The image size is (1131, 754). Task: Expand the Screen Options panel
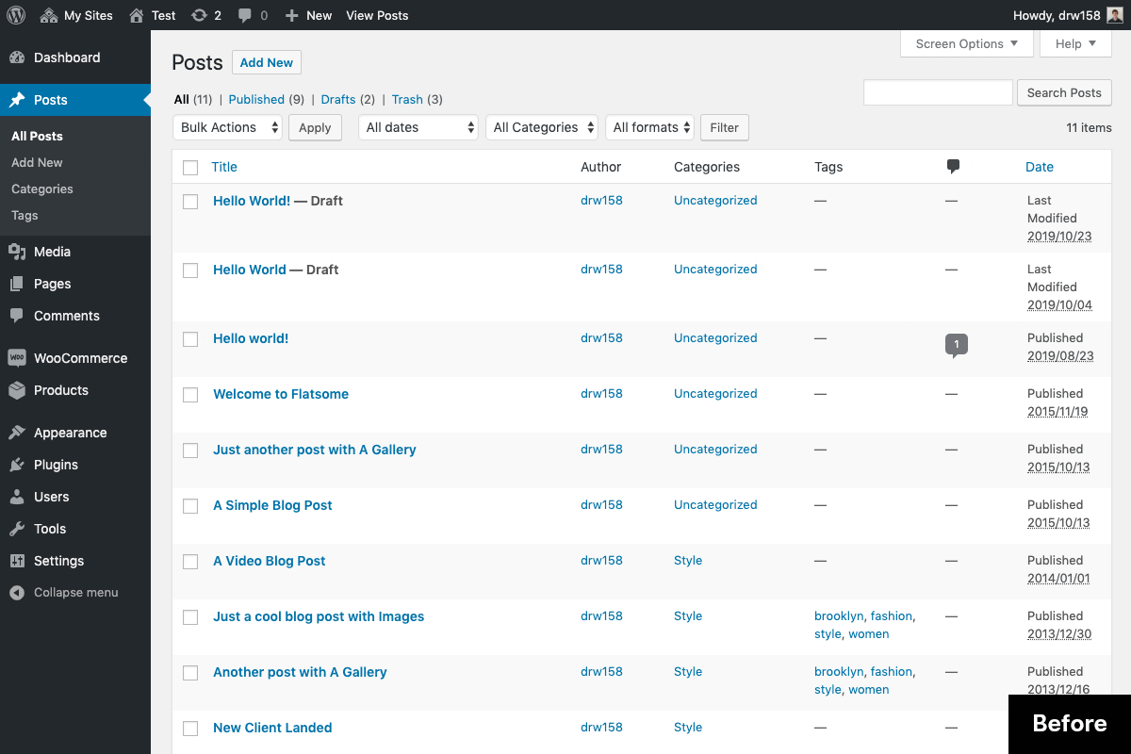966,43
